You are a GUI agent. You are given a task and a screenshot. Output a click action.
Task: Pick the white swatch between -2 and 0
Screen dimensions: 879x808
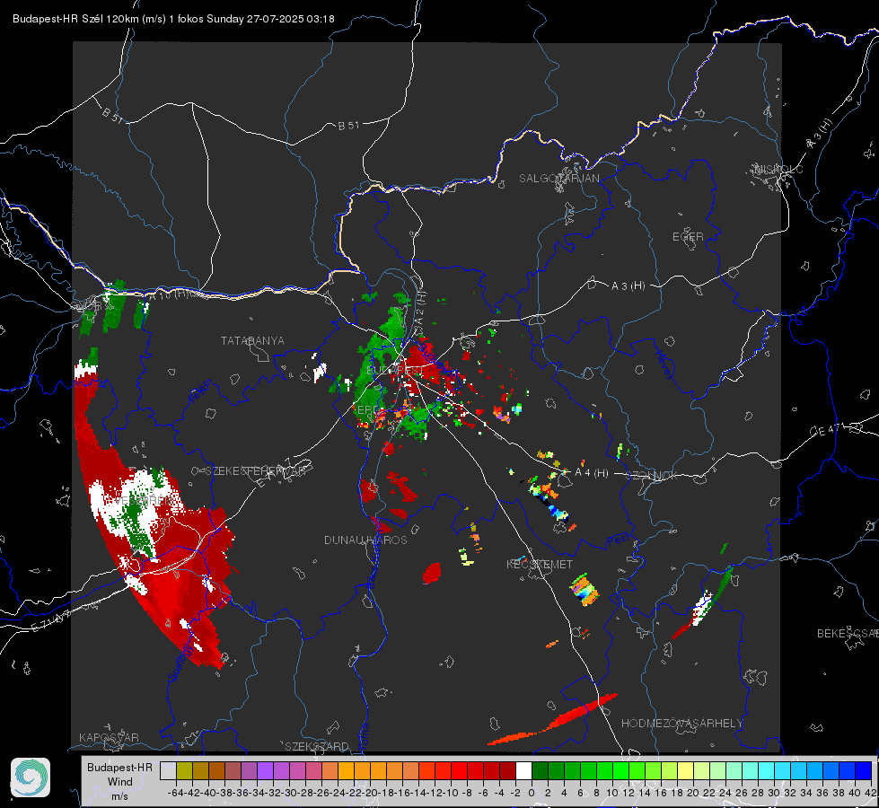point(523,771)
